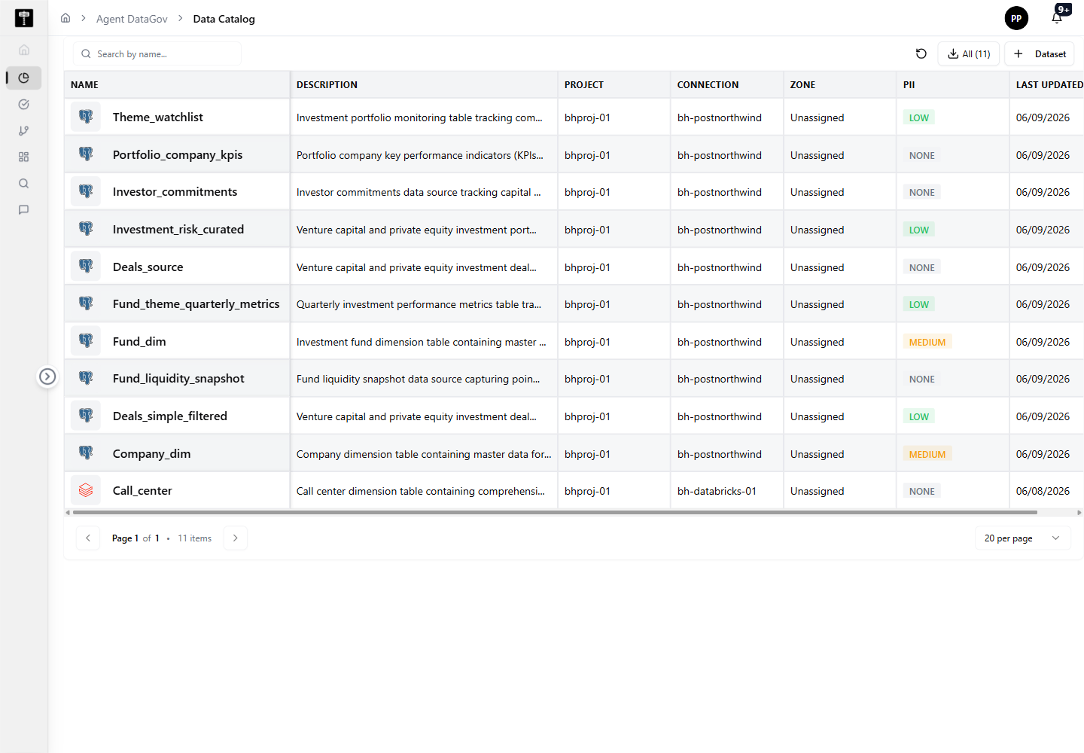The height and width of the screenshot is (753, 1084).
Task: Open the Theme_watchlist dataset
Action: click(157, 117)
